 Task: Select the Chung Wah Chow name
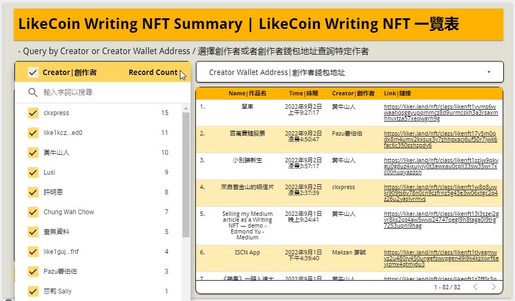pos(69,212)
